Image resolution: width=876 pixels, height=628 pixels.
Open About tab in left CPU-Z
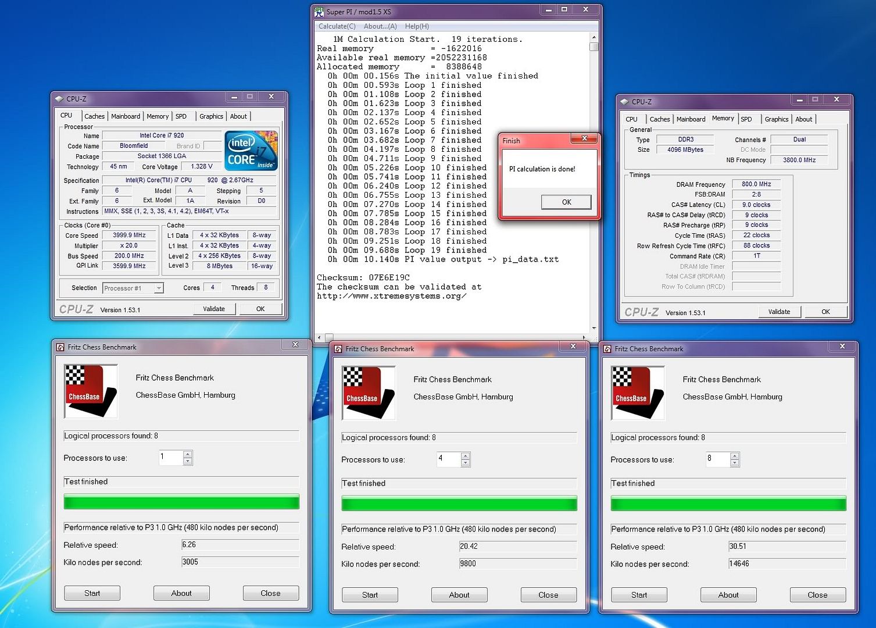click(238, 116)
